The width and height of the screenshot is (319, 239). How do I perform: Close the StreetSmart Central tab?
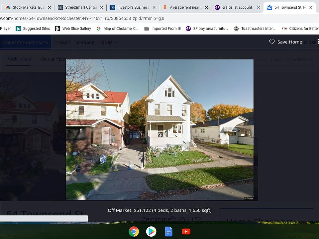102,8
